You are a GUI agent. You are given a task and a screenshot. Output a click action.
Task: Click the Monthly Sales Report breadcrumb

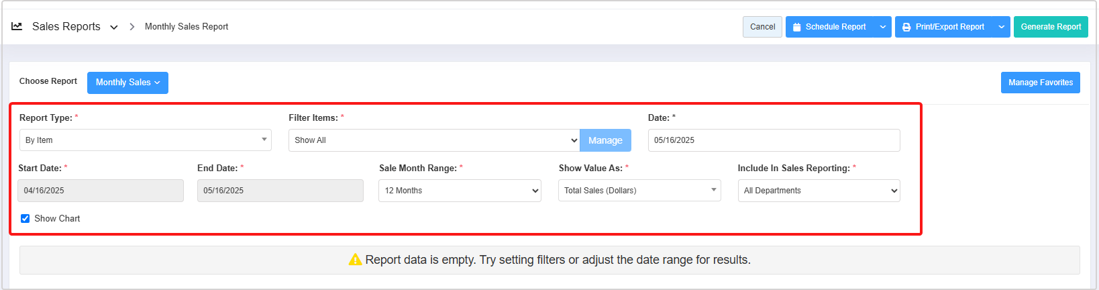(x=187, y=27)
